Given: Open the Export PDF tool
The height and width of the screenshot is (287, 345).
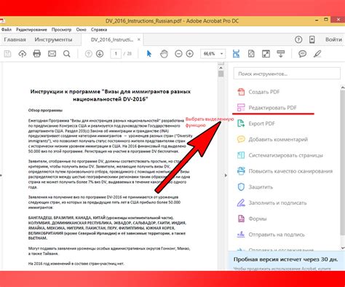Looking at the screenshot, I should (255, 124).
